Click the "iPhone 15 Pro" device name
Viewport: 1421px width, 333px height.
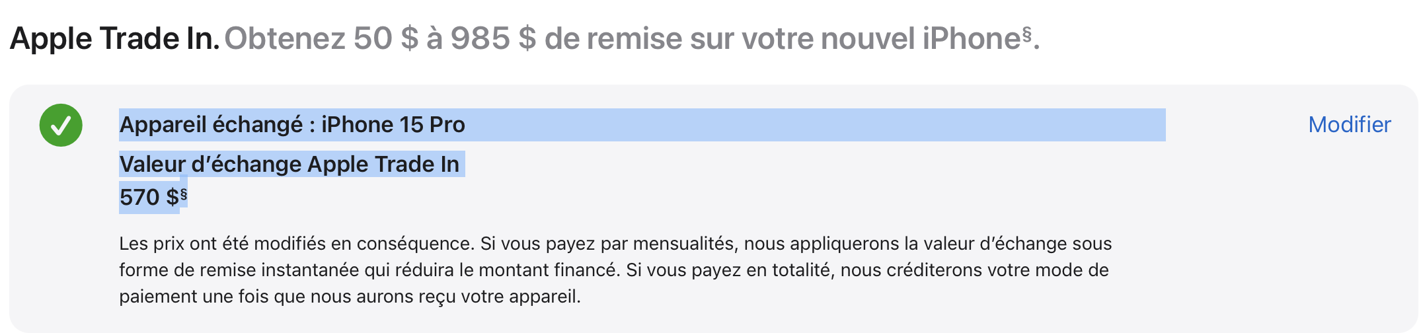tap(393, 125)
